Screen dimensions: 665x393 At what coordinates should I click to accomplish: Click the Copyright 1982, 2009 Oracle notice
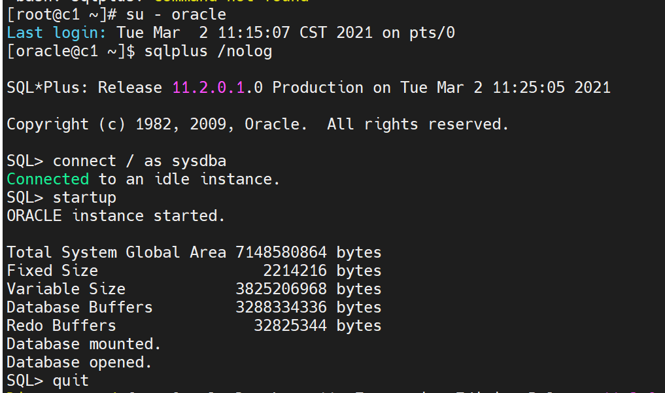[x=258, y=124]
